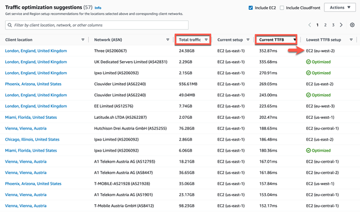Sort by Current setup column arrow
This screenshot has width=360, height=214.
pyautogui.click(x=248, y=40)
